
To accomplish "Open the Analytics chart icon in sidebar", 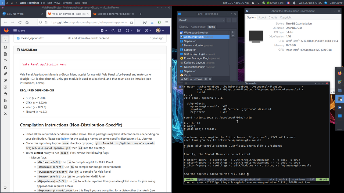I will tap(5, 101).
